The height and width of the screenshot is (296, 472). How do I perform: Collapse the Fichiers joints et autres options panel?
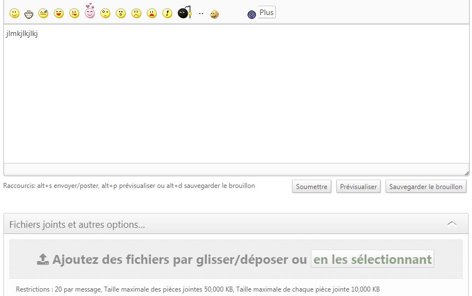coord(452,224)
